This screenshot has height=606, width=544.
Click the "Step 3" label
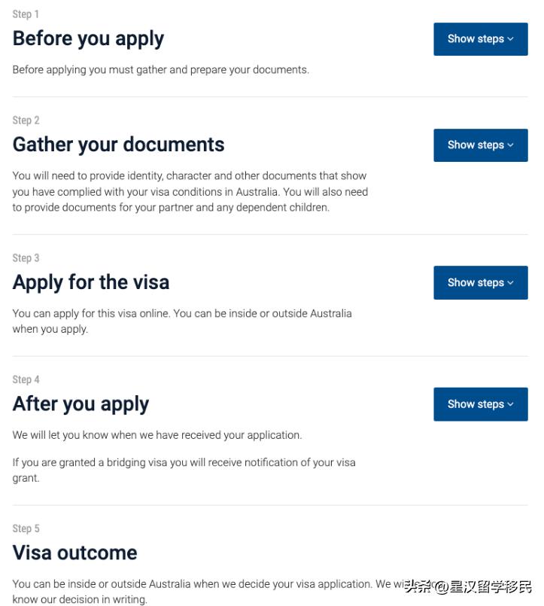pyautogui.click(x=26, y=258)
